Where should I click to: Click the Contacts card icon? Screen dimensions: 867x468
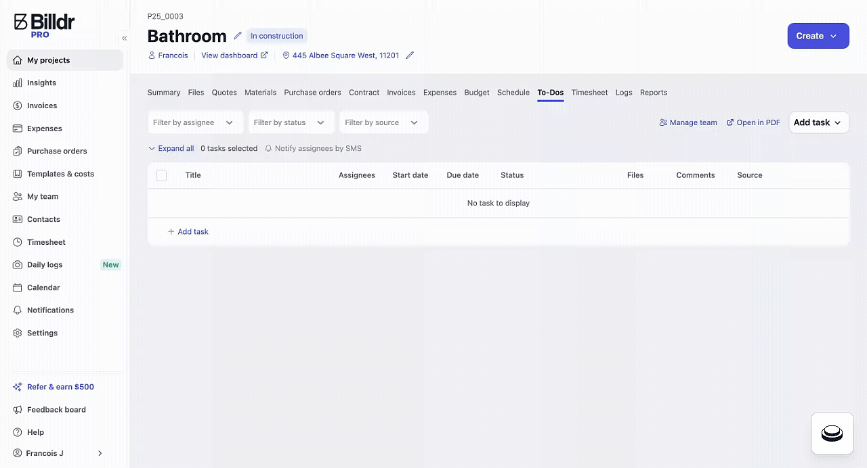tap(18, 219)
